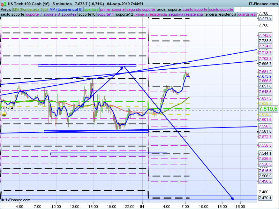
Task: Click the apertura indicator label
Action: click(x=91, y=9)
